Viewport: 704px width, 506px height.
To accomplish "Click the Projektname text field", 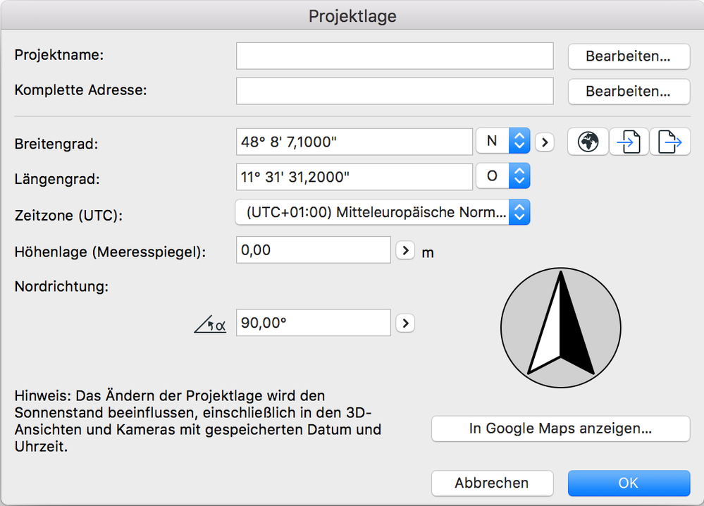I will click(x=395, y=56).
